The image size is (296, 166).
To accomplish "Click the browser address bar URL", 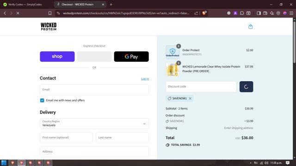I will click(126, 13).
